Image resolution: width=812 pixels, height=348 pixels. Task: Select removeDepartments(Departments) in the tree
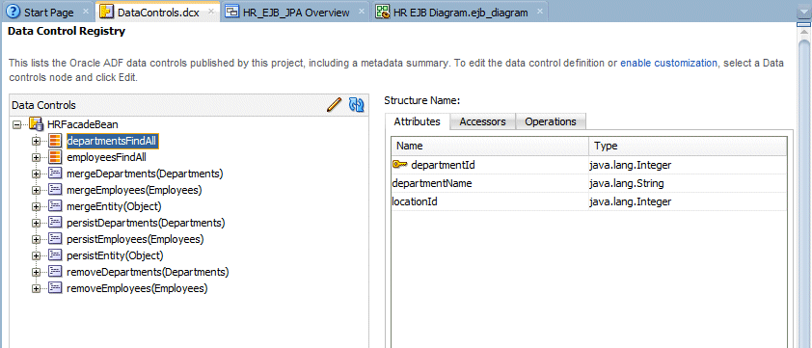(148, 273)
